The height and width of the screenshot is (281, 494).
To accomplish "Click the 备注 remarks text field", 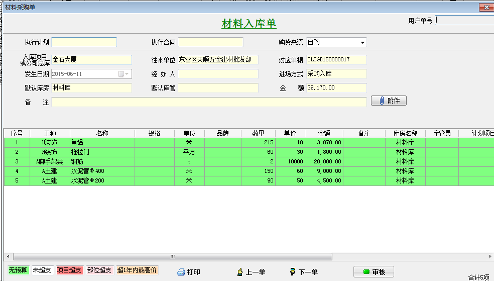I will point(208,102).
